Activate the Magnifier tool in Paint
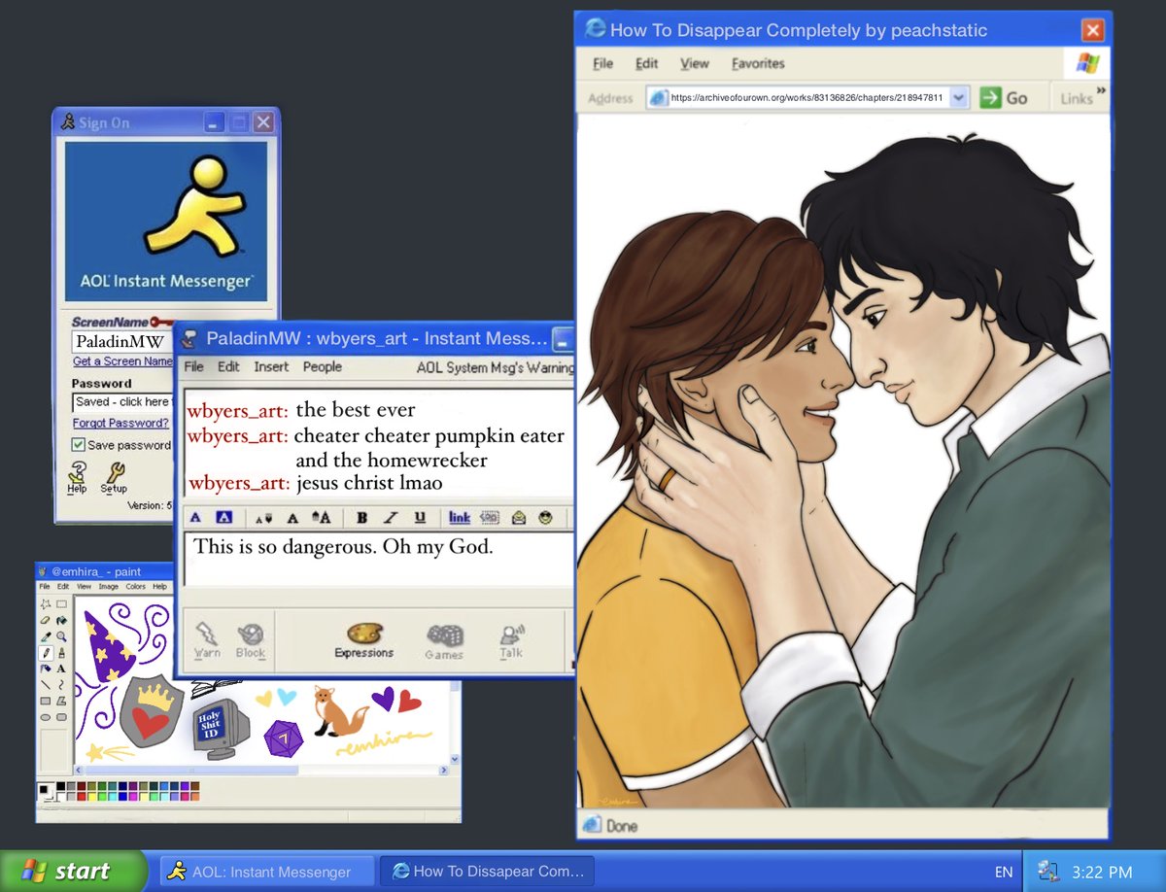Screen dimensions: 1166x892 pyautogui.click(x=61, y=636)
